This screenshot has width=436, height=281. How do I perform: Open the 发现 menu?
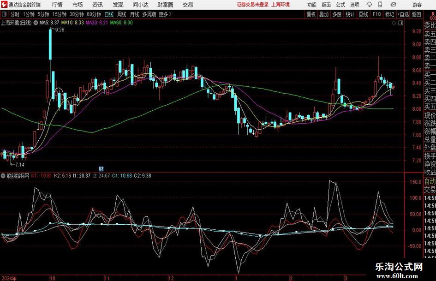pos(118,5)
